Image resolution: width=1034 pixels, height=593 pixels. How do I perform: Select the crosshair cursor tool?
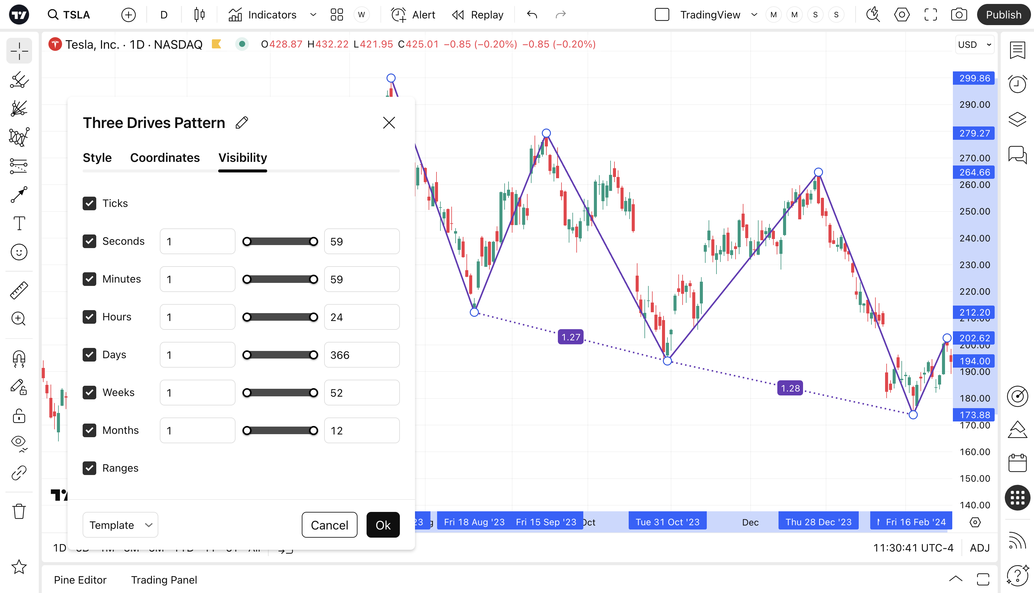pos(19,51)
